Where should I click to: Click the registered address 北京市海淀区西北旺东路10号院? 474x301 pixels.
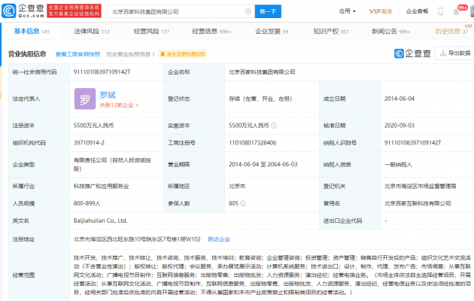pos(137,239)
